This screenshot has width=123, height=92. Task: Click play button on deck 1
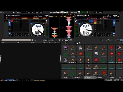pyautogui.click(x=43, y=21)
